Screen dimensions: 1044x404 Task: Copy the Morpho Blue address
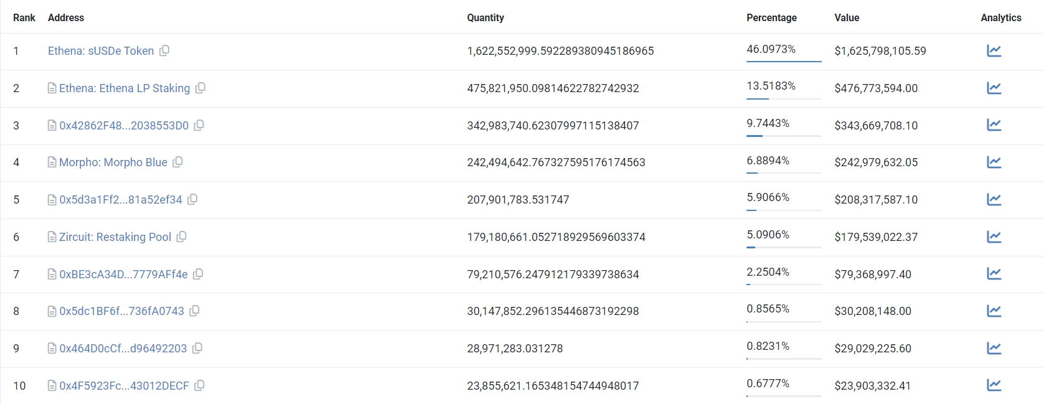[177, 162]
